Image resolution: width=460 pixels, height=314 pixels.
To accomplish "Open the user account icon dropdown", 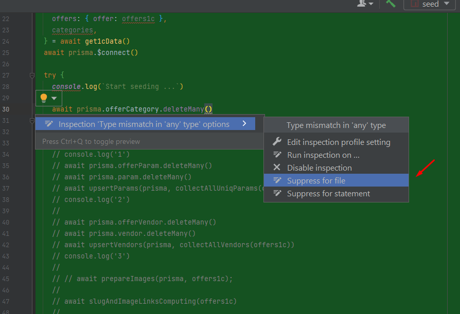I will [x=365, y=4].
